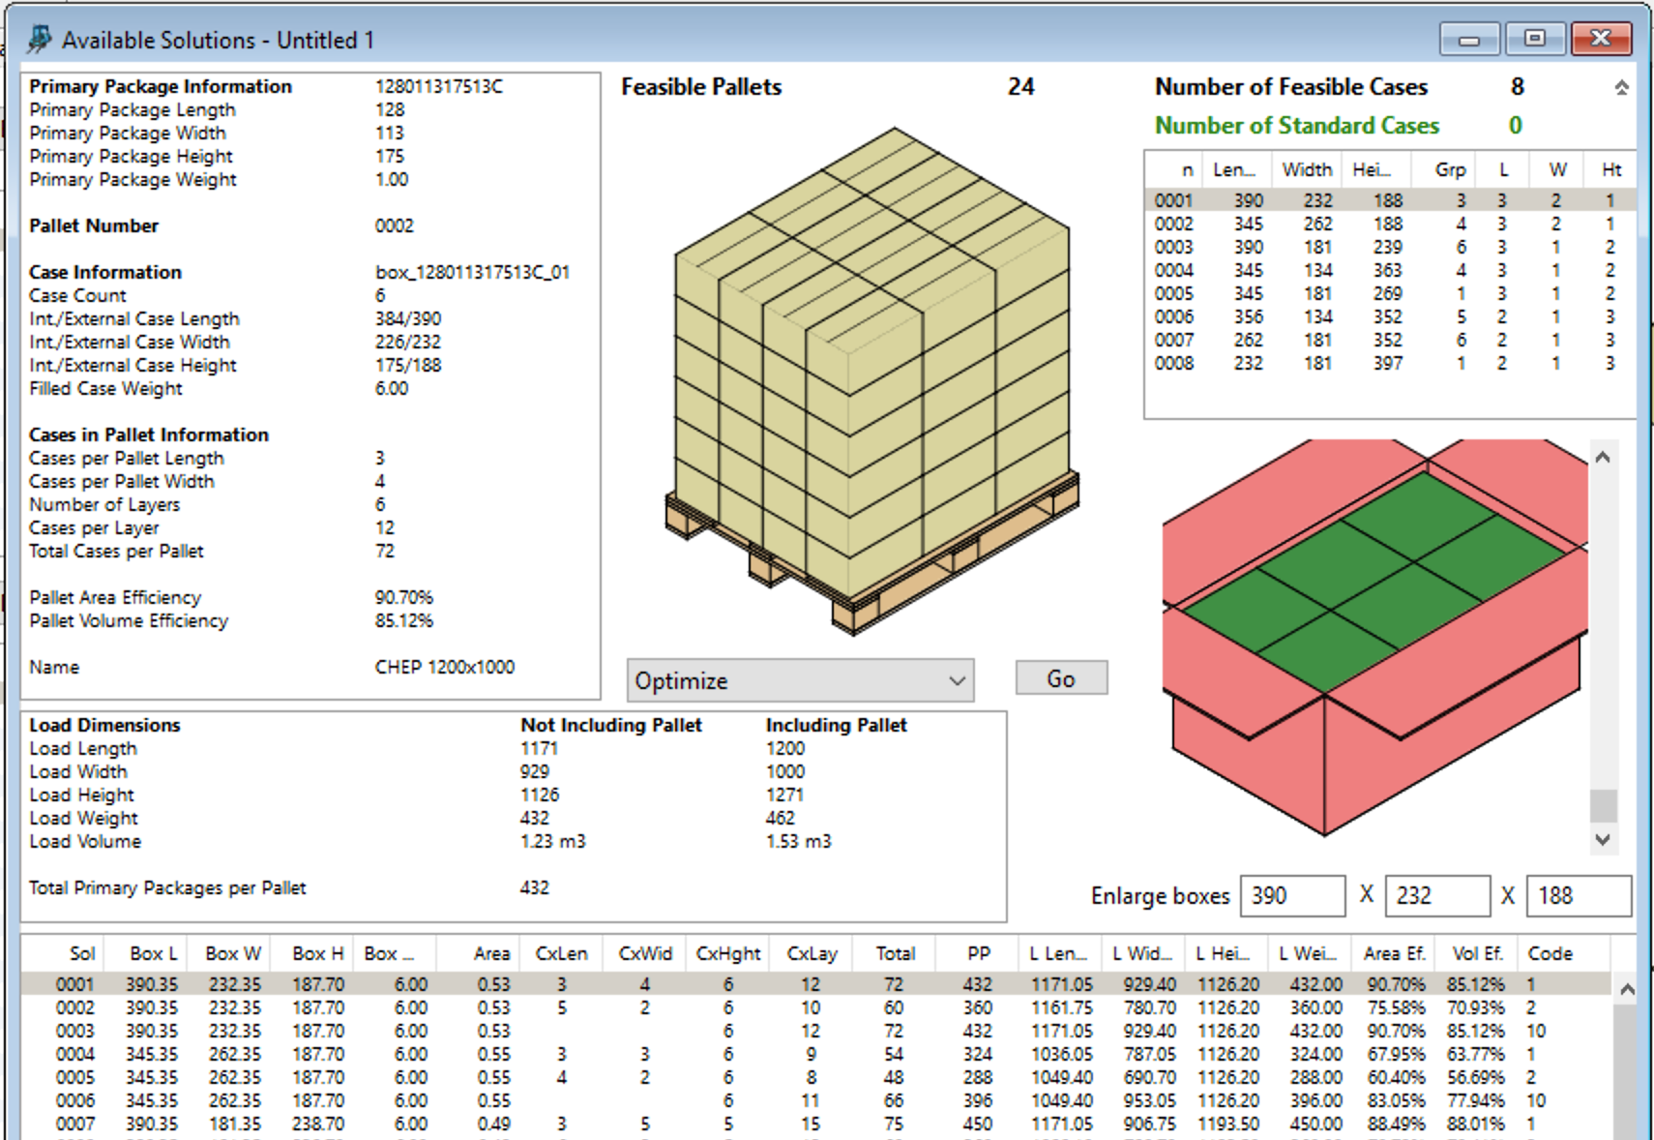Image resolution: width=1654 pixels, height=1140 pixels.
Task: Sort cases by the Ht column header
Action: 1610,169
